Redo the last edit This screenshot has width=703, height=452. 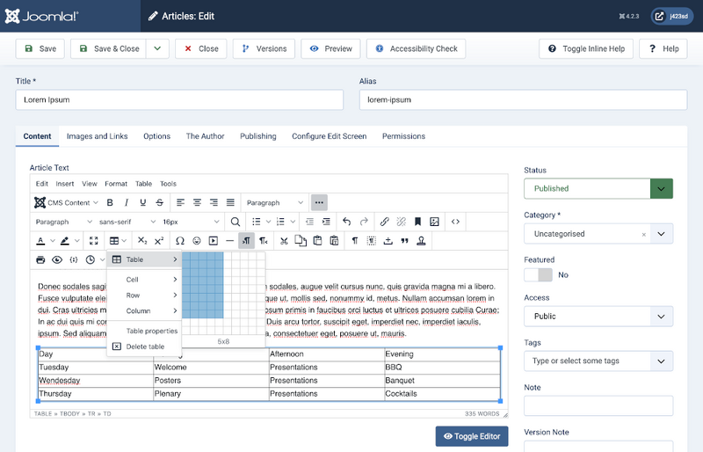[364, 222]
